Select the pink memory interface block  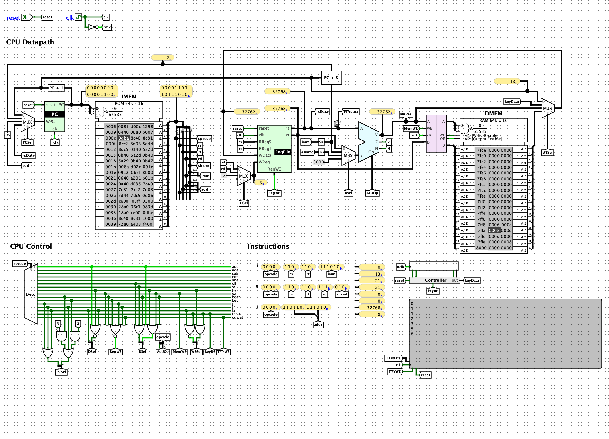pyautogui.click(x=436, y=134)
